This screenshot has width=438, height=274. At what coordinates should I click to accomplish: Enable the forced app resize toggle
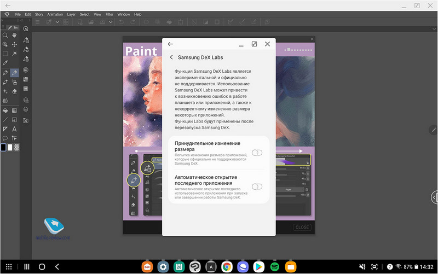pyautogui.click(x=257, y=153)
